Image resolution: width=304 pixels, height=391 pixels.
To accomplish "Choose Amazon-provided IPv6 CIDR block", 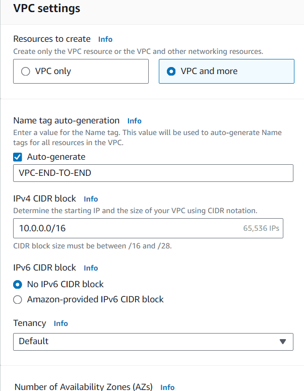I will tap(18, 299).
